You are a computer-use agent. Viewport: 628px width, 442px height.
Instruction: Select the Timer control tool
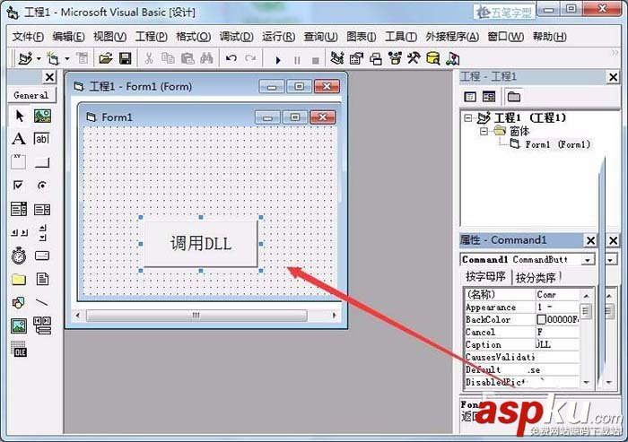pos(19,256)
